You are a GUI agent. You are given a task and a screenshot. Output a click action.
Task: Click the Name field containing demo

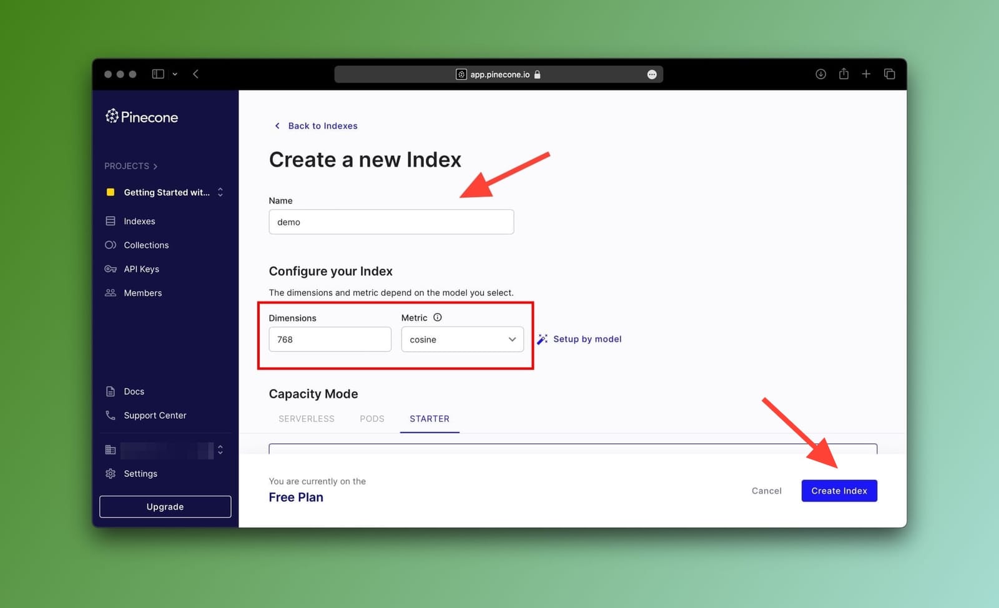(x=391, y=222)
